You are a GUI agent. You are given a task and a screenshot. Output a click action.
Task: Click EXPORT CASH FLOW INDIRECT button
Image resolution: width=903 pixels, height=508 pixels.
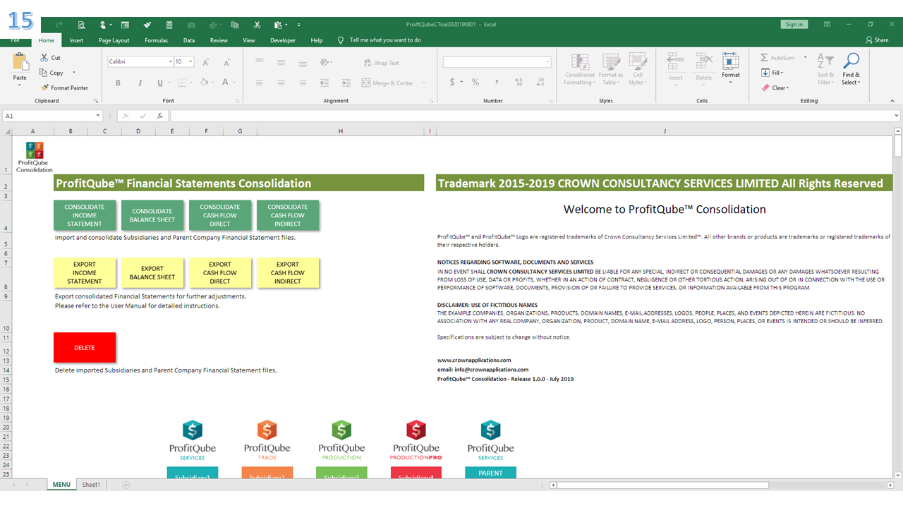tap(288, 272)
